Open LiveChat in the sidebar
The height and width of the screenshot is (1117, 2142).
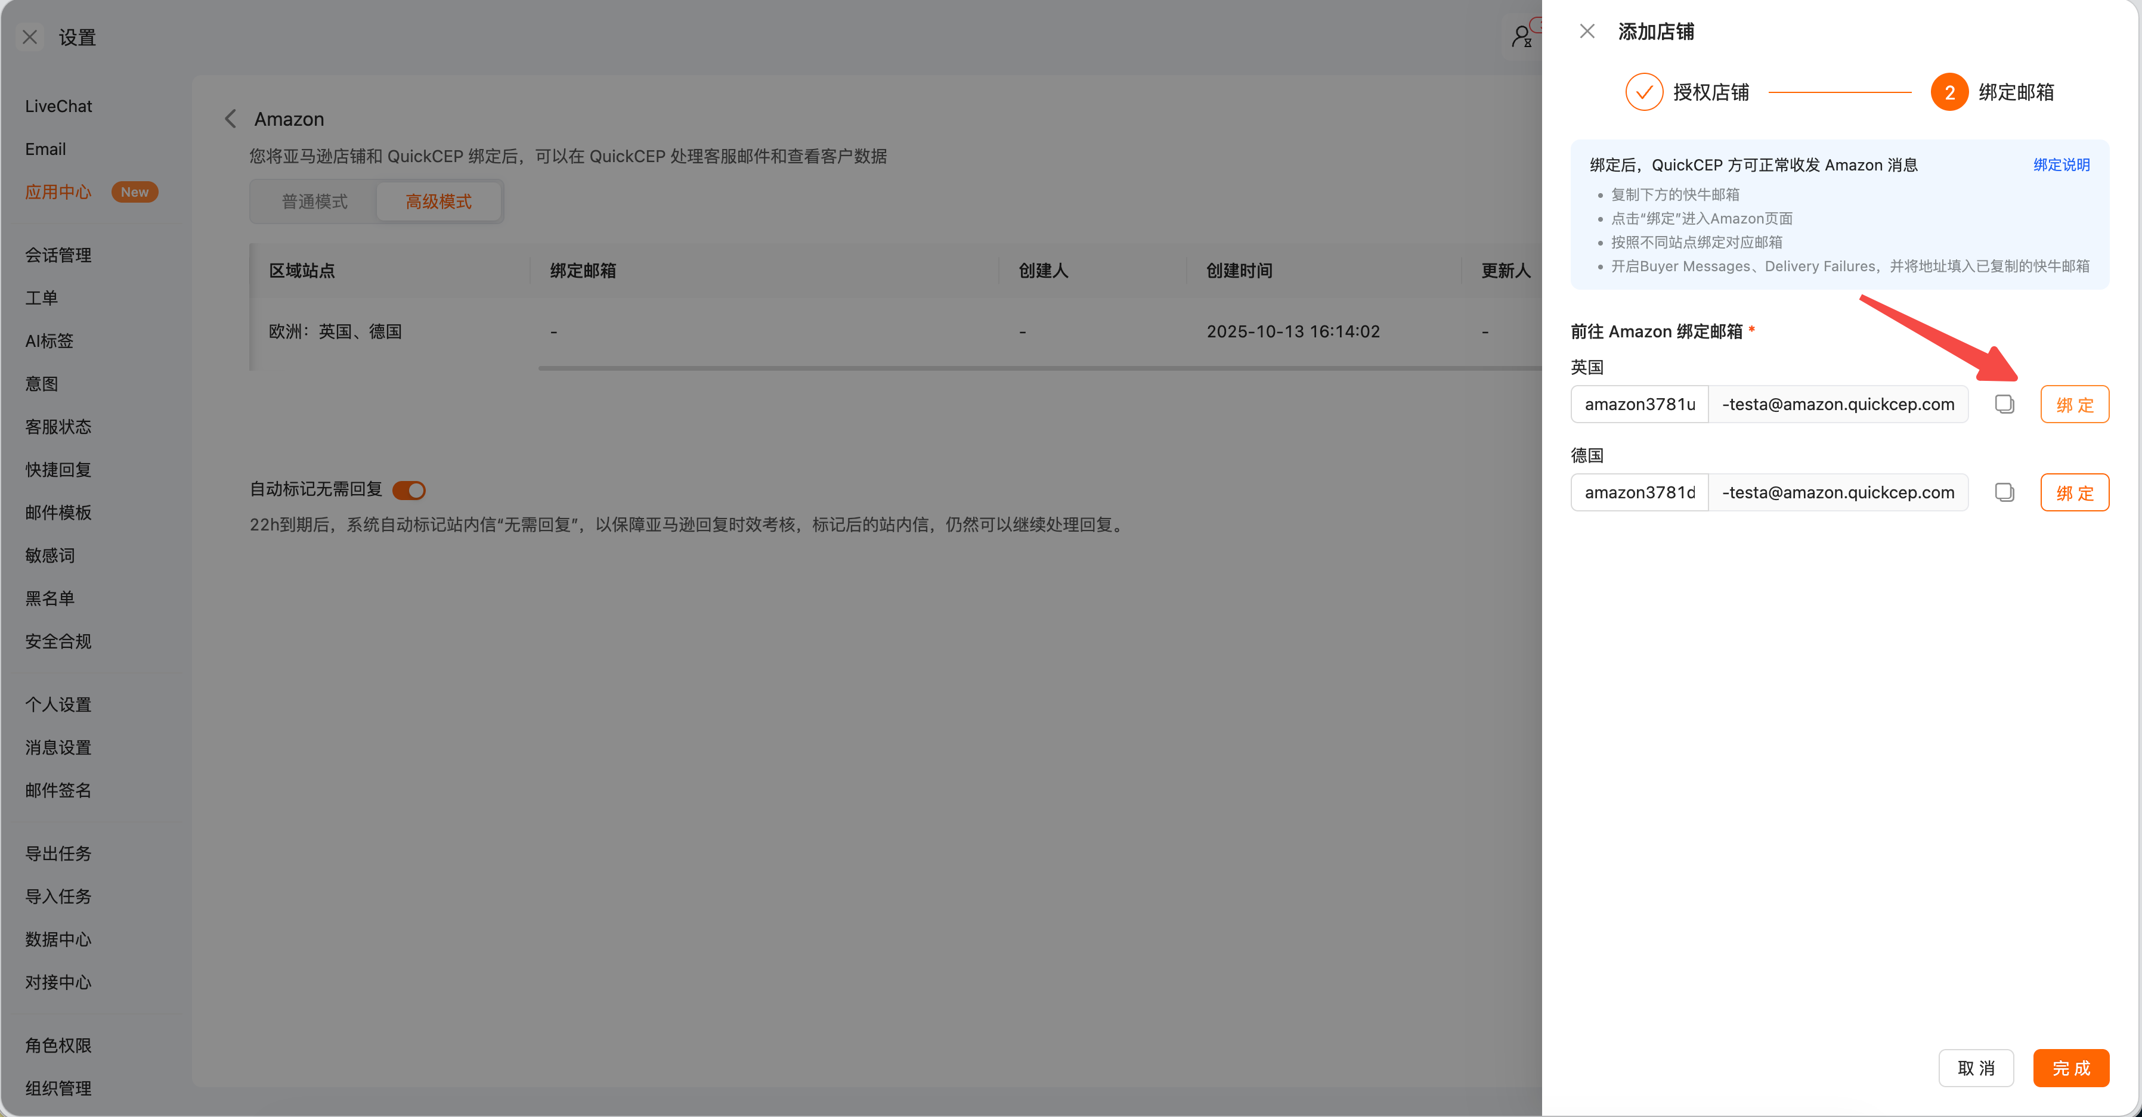click(58, 106)
